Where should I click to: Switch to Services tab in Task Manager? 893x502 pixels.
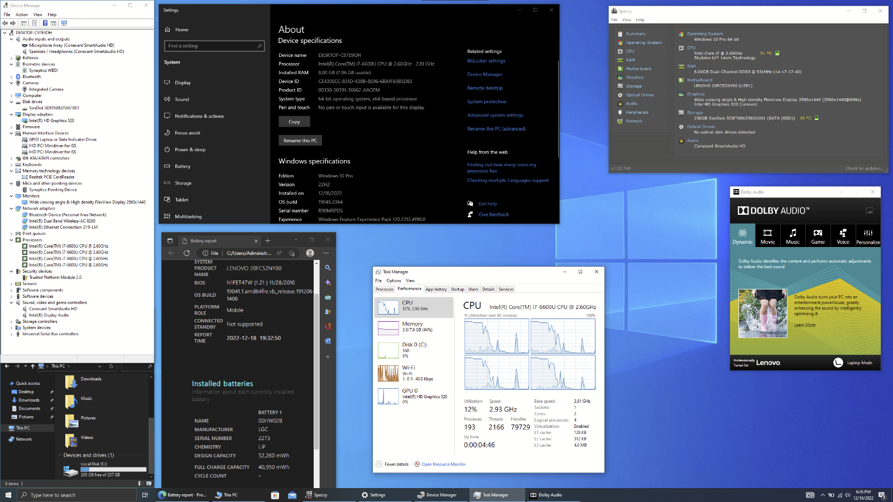506,289
